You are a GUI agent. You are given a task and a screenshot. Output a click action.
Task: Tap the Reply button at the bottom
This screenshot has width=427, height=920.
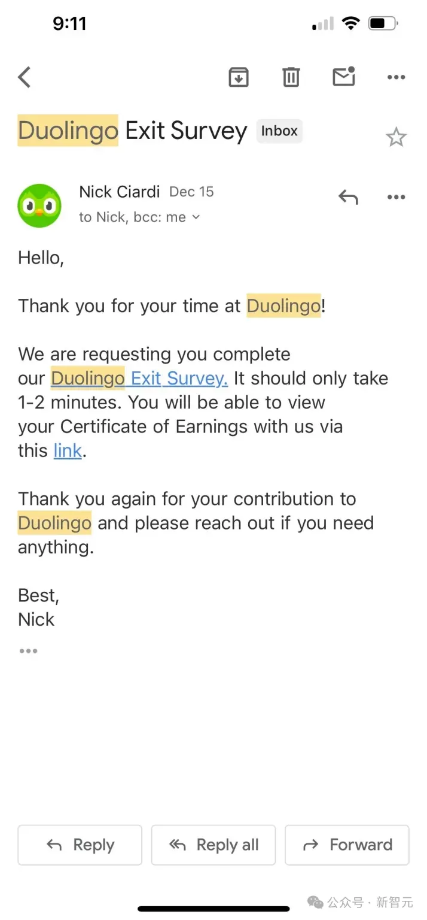pyautogui.click(x=80, y=845)
